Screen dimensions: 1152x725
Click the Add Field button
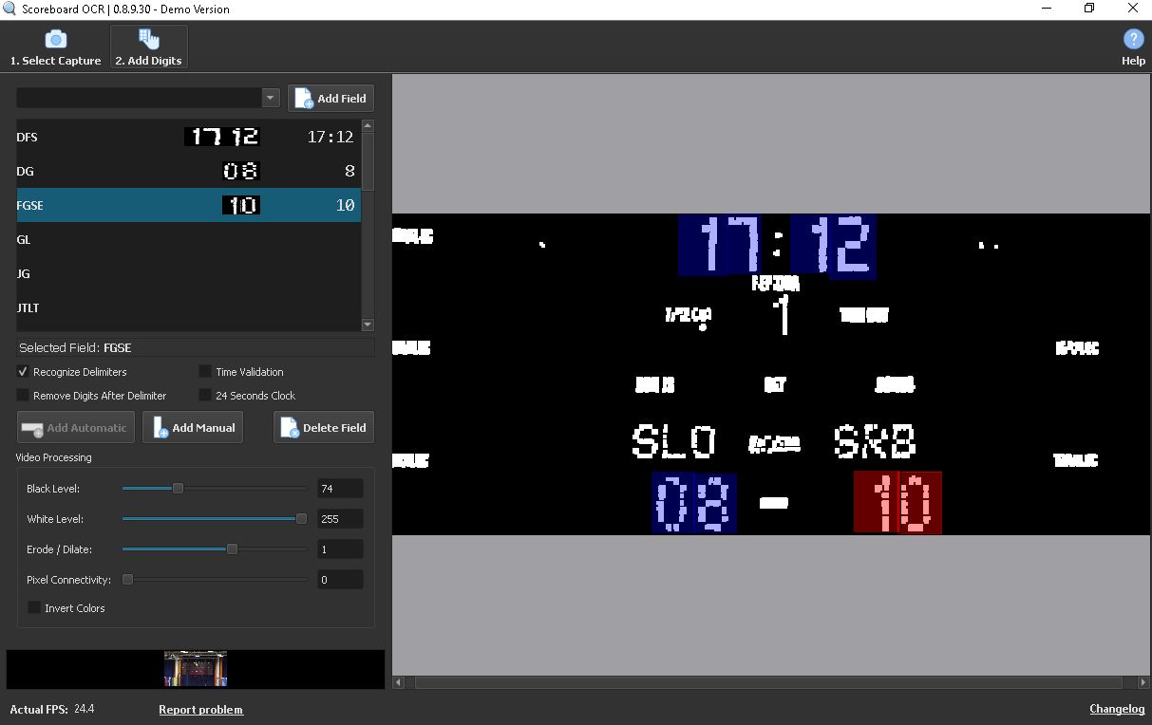330,99
